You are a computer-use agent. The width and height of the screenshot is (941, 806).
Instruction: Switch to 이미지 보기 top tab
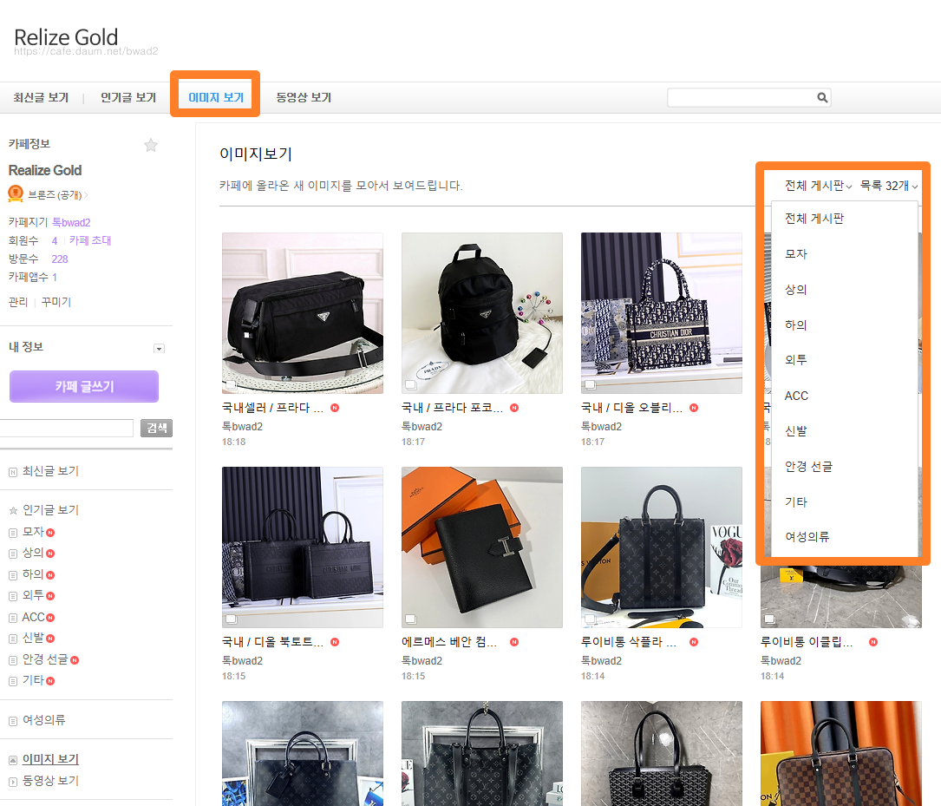click(216, 97)
